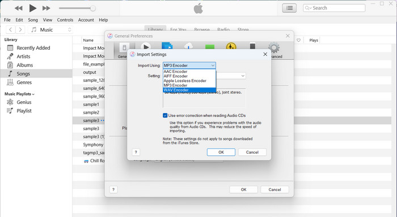
Task: Open the Playlist item in sidebar
Action: pyautogui.click(x=24, y=111)
